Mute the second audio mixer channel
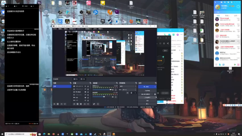This screenshot has height=136, width=242. pyautogui.click(x=113, y=97)
